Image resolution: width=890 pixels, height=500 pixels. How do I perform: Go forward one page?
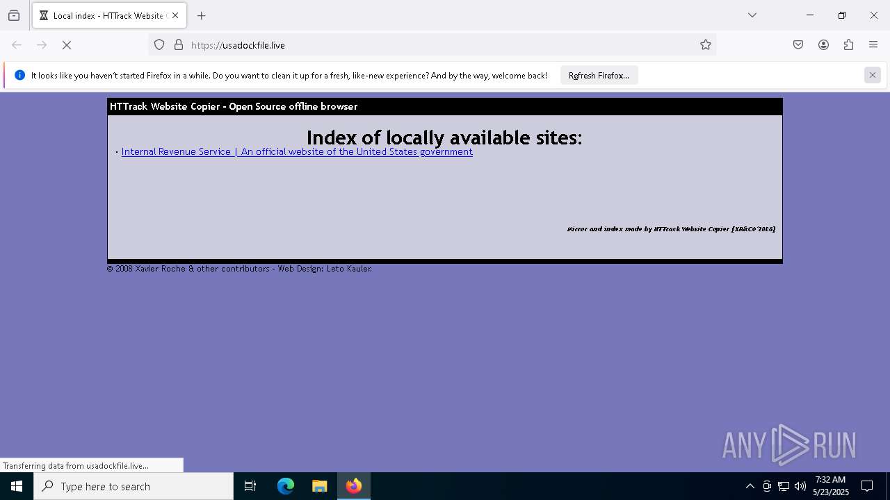click(x=42, y=45)
